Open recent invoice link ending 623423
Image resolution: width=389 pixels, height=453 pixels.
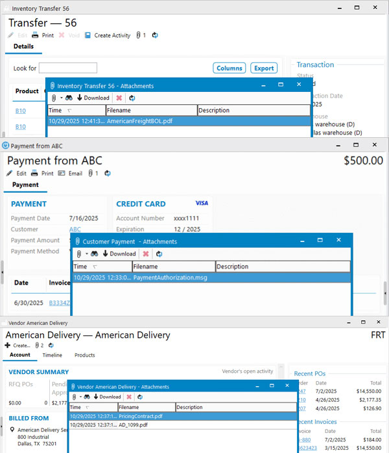tap(308, 448)
